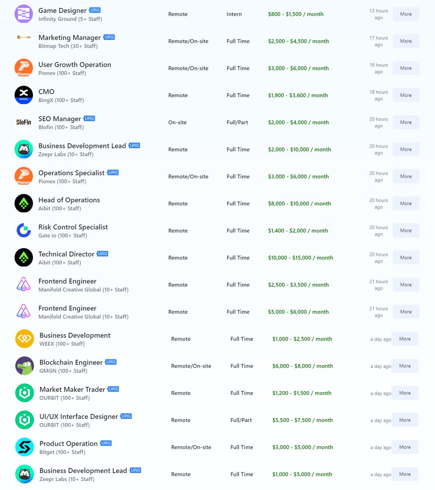Open More for the Marketing Manager job
The height and width of the screenshot is (490, 435).
406,41
